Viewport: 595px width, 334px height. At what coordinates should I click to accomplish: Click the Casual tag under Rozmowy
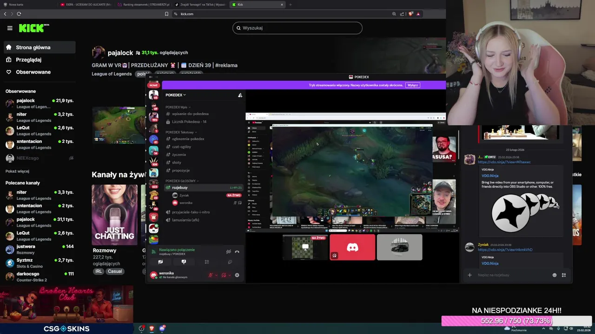tap(115, 271)
